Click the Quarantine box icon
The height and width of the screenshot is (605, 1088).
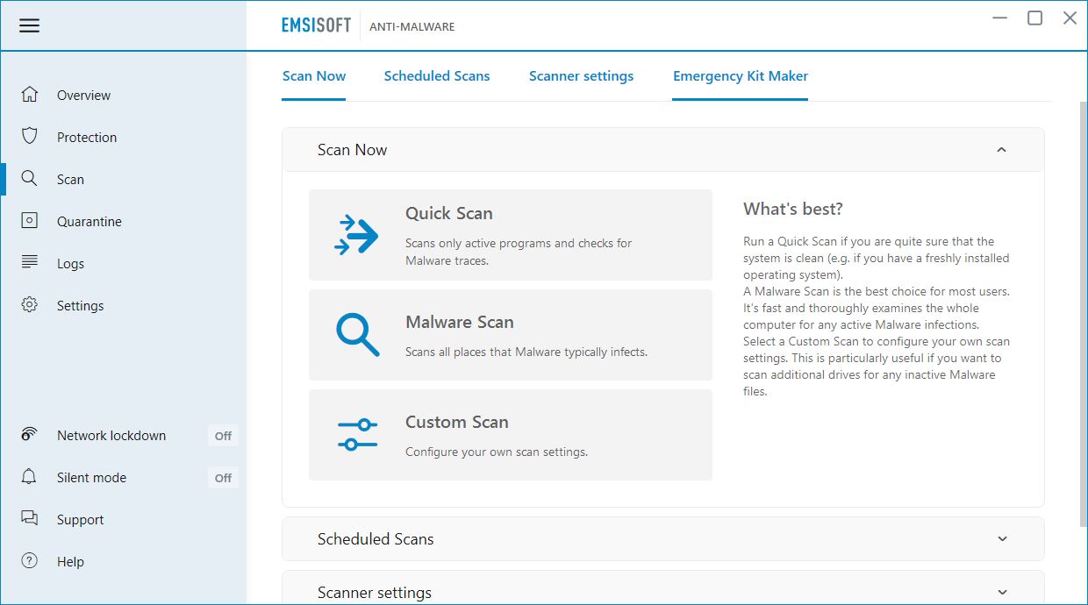coord(30,221)
